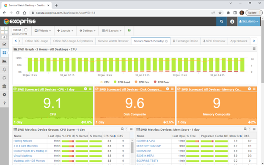This screenshot has width=264, height=165.
Task: Click the layout grid icon in sidebar
Action: [4, 30]
